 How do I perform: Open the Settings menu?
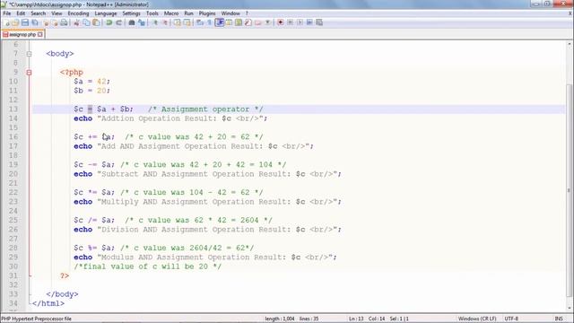click(x=132, y=13)
